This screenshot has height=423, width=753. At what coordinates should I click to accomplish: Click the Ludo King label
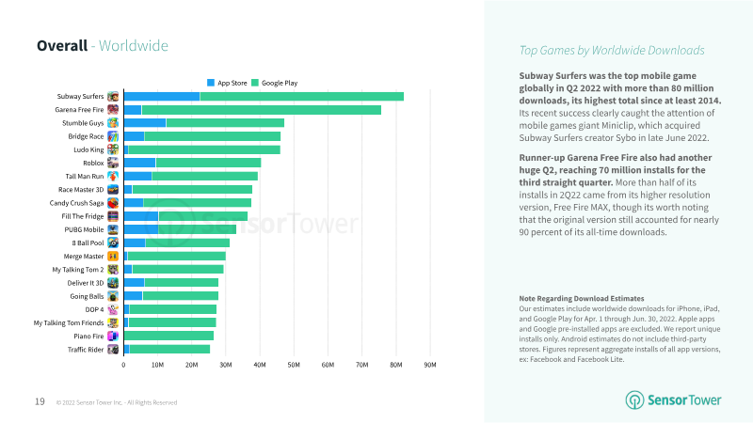coord(88,149)
